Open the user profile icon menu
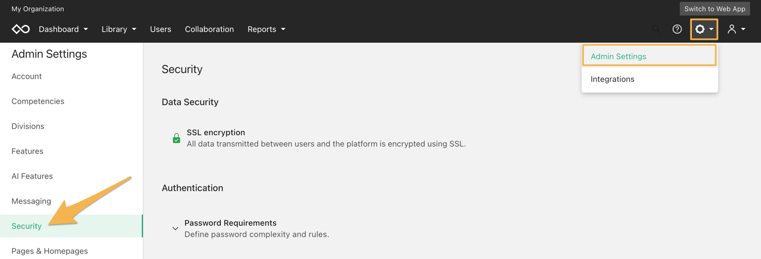This screenshot has width=761, height=259. click(x=736, y=29)
